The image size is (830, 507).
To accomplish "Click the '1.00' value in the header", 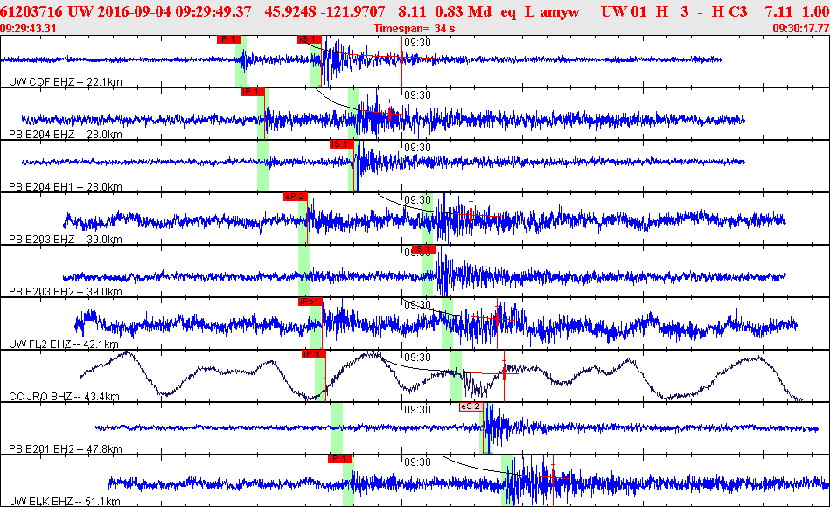I will point(816,11).
